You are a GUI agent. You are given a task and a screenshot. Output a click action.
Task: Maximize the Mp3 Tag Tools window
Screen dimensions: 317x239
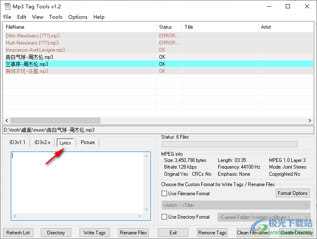(288, 7)
